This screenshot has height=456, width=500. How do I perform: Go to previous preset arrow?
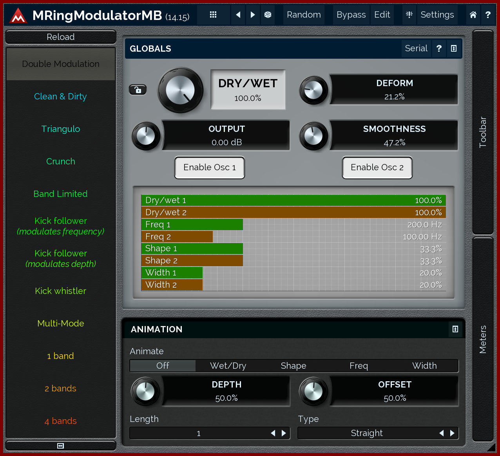click(238, 15)
